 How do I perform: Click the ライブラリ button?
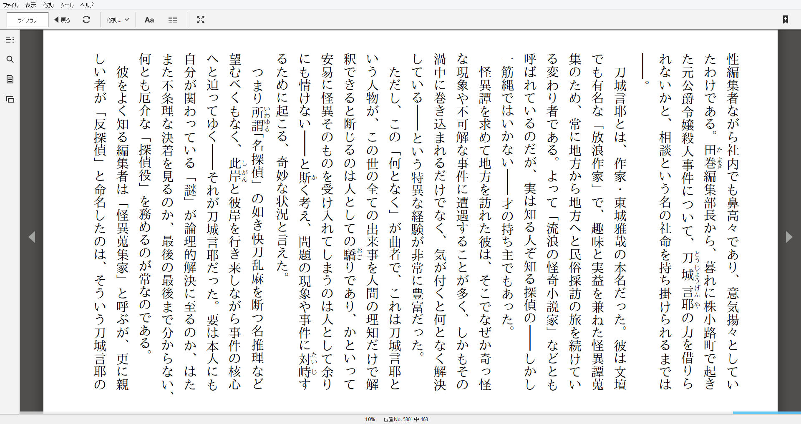27,20
